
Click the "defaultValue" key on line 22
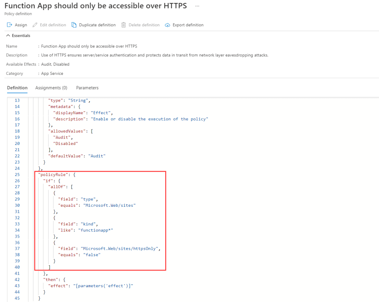tap(64, 156)
